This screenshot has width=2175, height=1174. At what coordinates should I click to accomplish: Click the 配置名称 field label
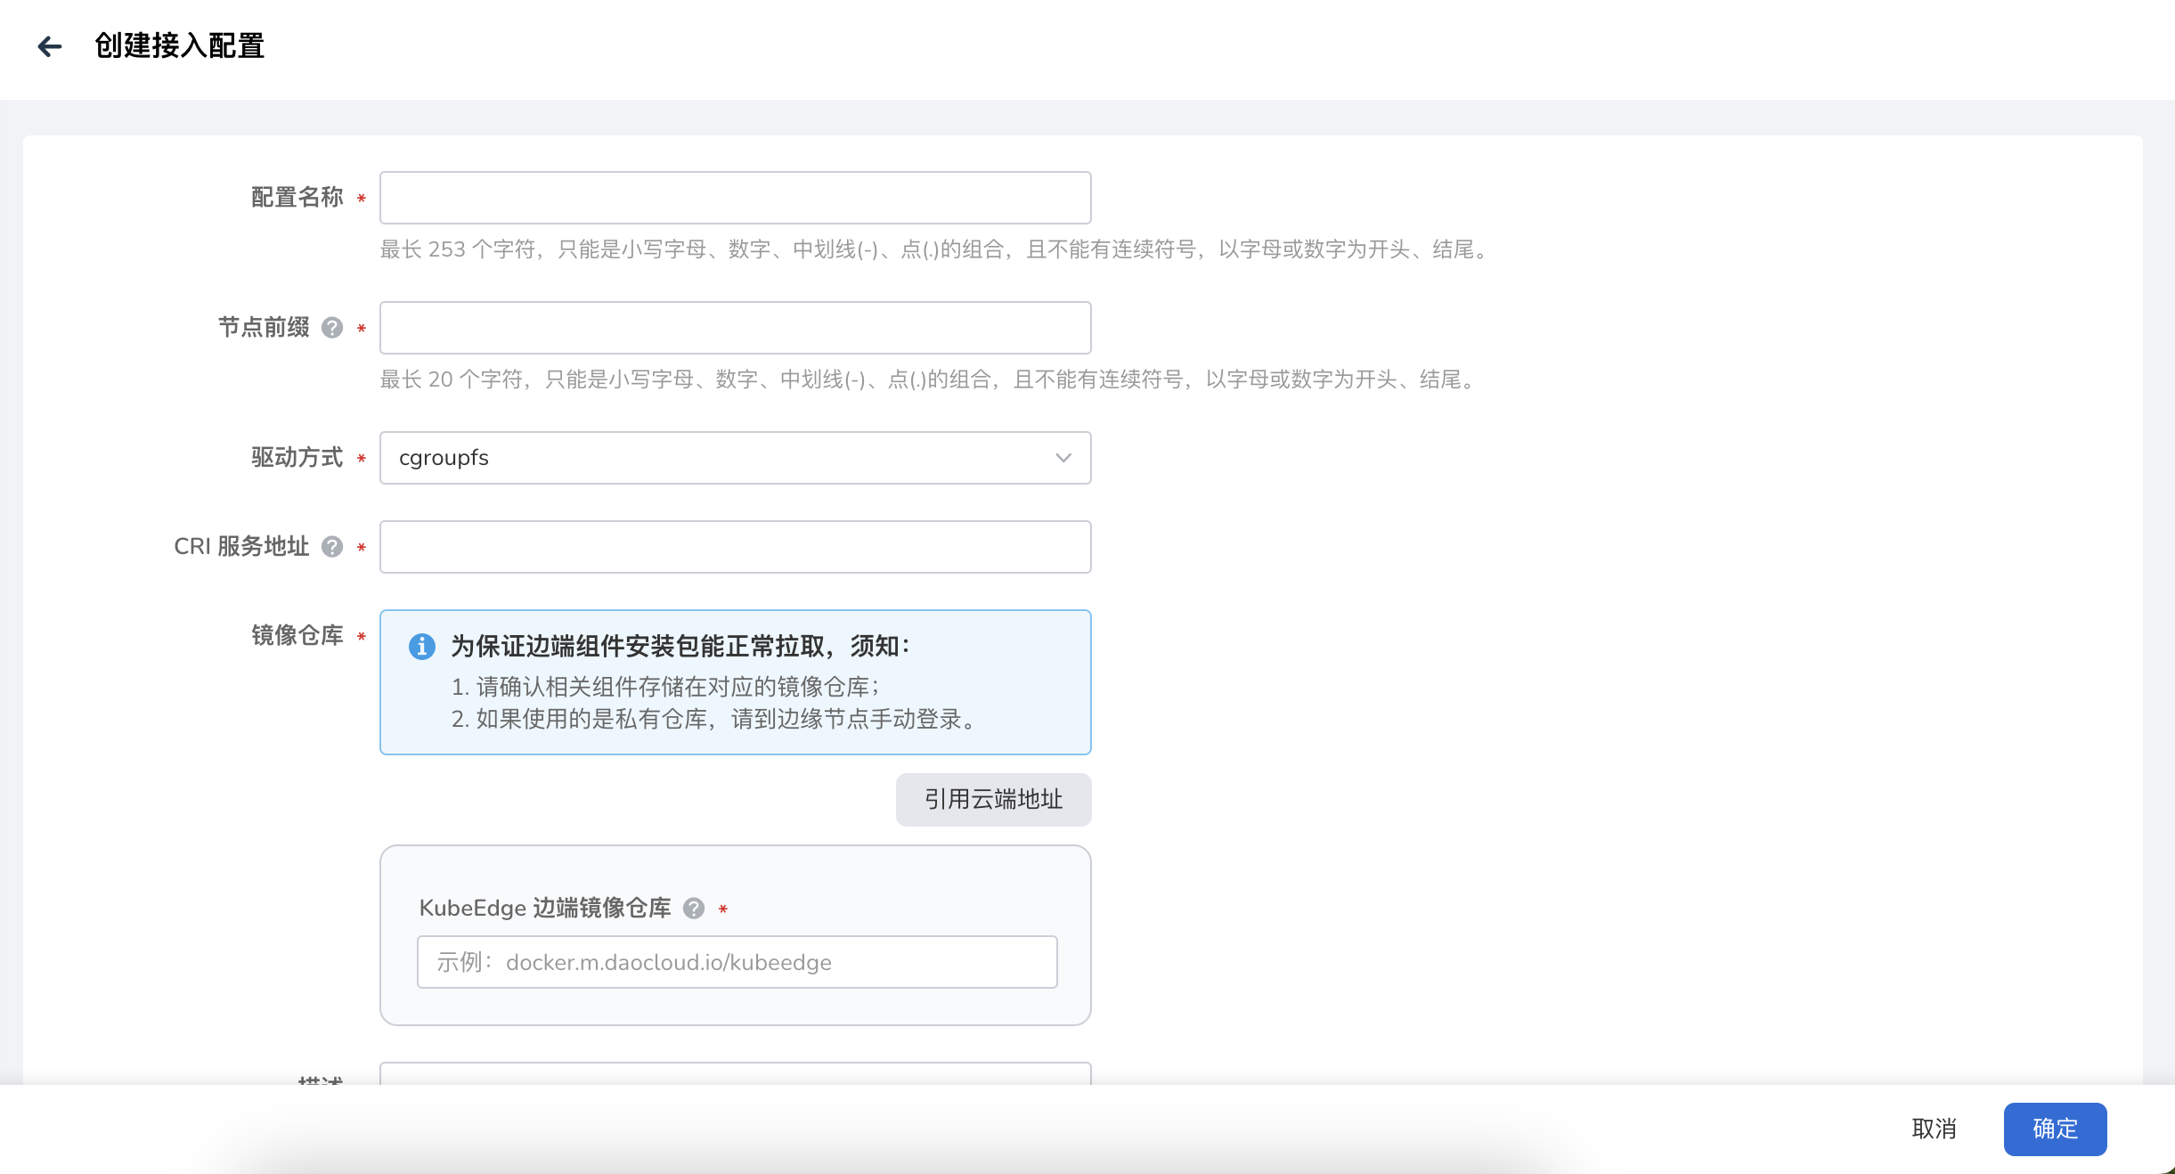tap(297, 198)
